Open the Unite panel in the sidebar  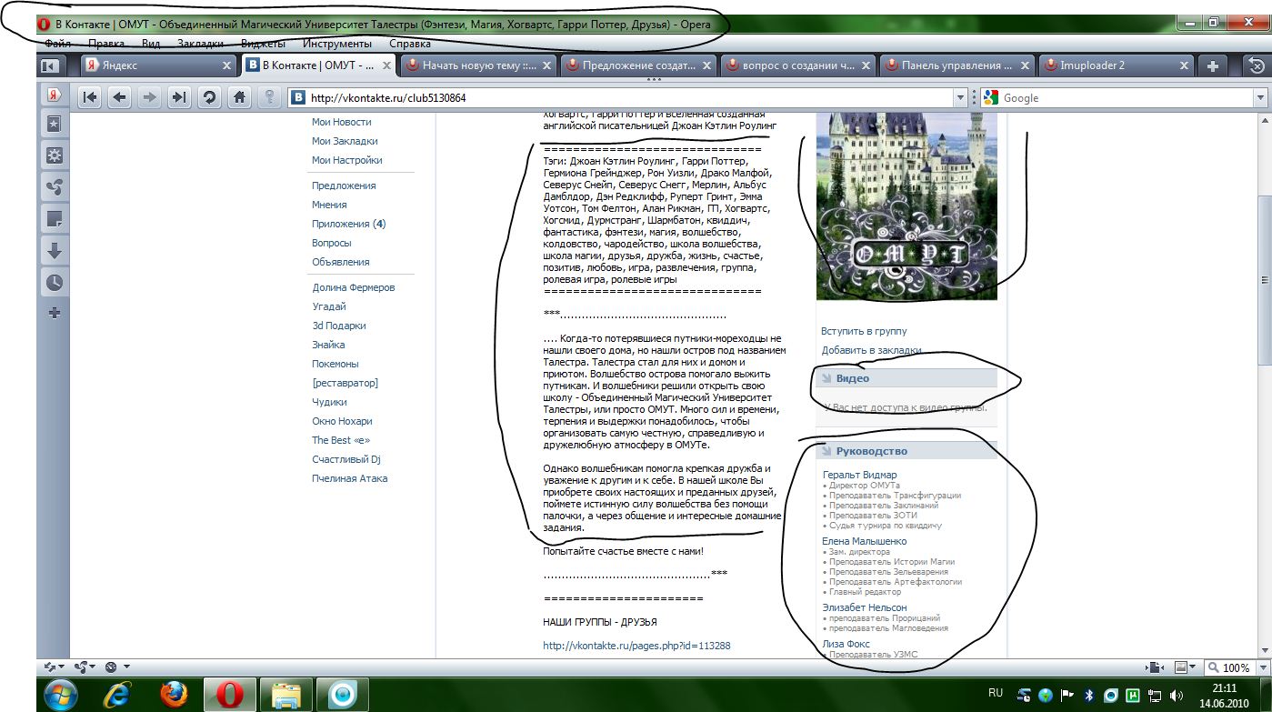click(x=55, y=187)
